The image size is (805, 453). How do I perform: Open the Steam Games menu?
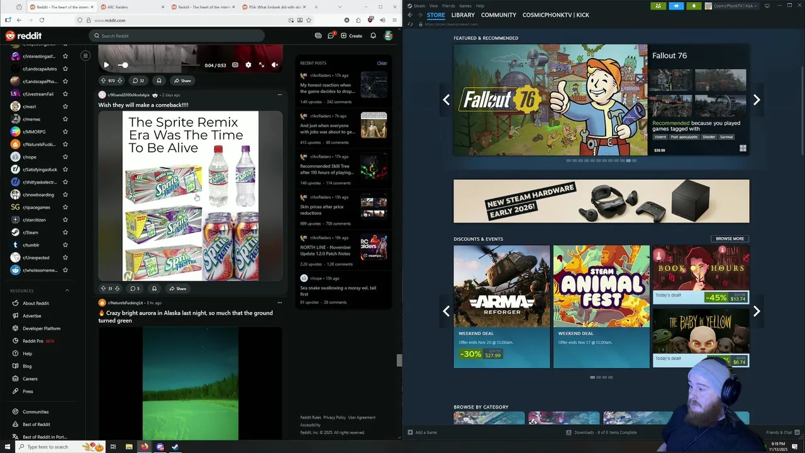click(465, 6)
